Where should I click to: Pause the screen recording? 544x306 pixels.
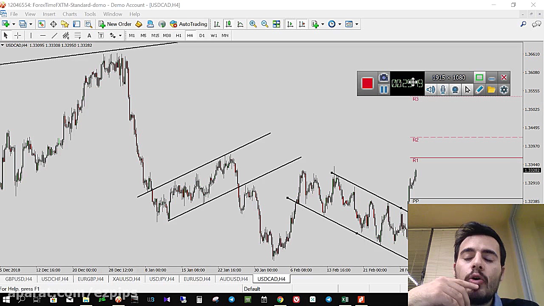[x=384, y=90]
